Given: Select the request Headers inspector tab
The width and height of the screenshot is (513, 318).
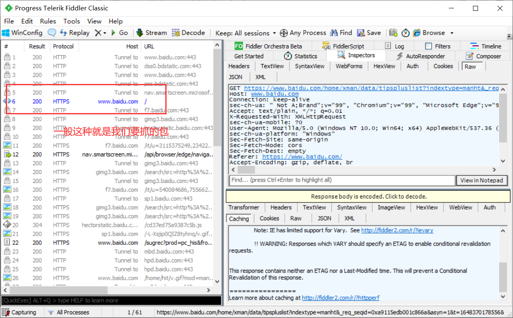Looking at the screenshot, I should click(239, 66).
